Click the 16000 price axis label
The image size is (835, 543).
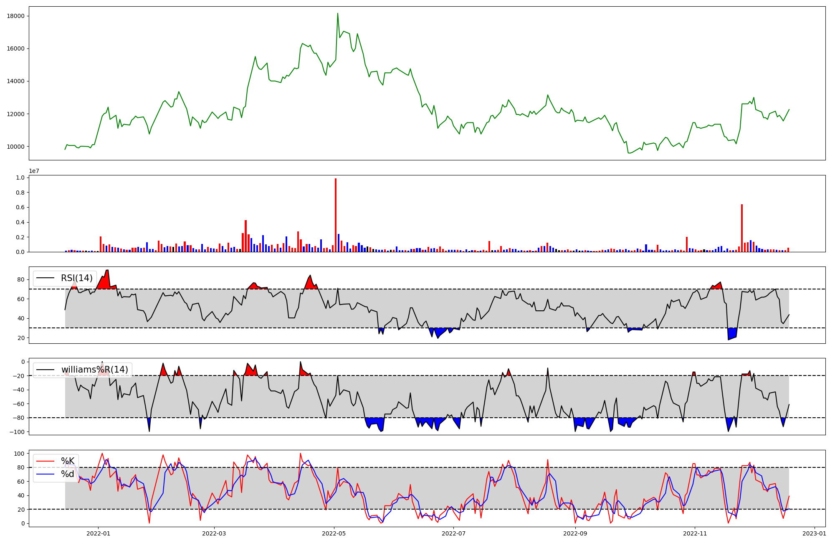pos(15,49)
